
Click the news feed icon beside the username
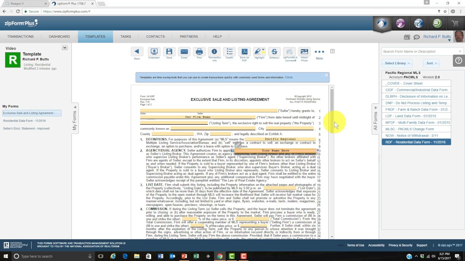407,37
